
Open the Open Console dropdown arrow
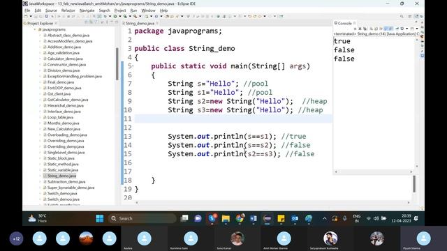tap(417, 29)
